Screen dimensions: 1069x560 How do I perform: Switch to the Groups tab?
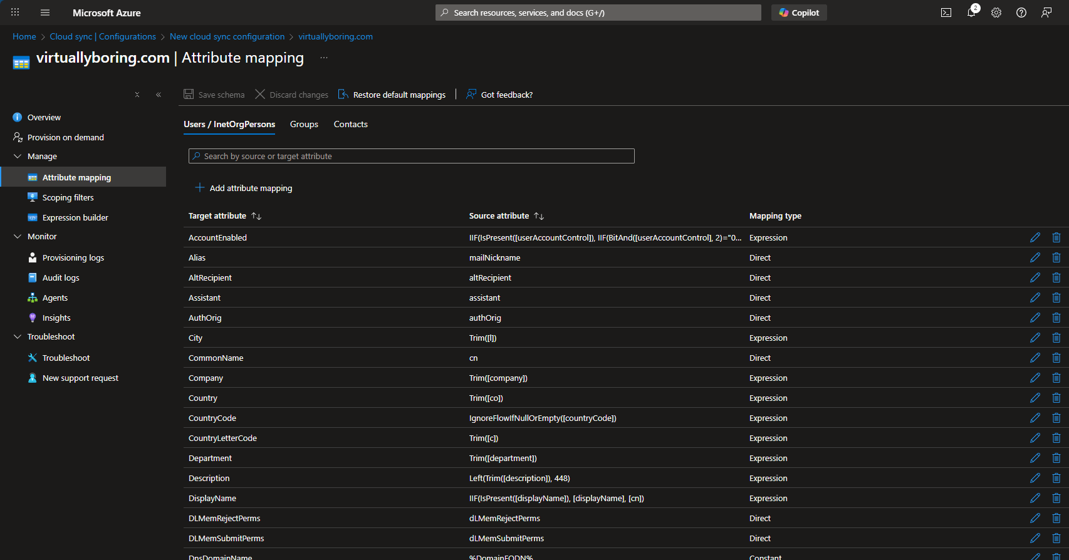(304, 124)
